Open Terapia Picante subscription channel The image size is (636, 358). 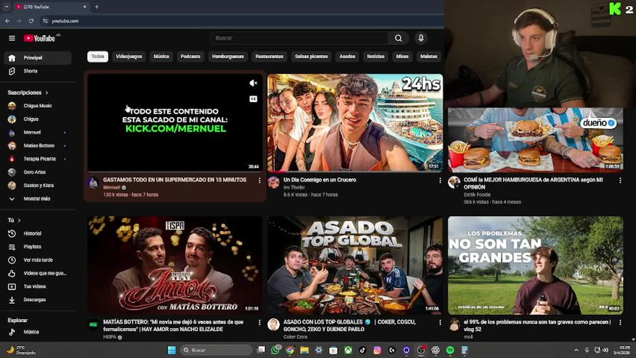(38, 159)
